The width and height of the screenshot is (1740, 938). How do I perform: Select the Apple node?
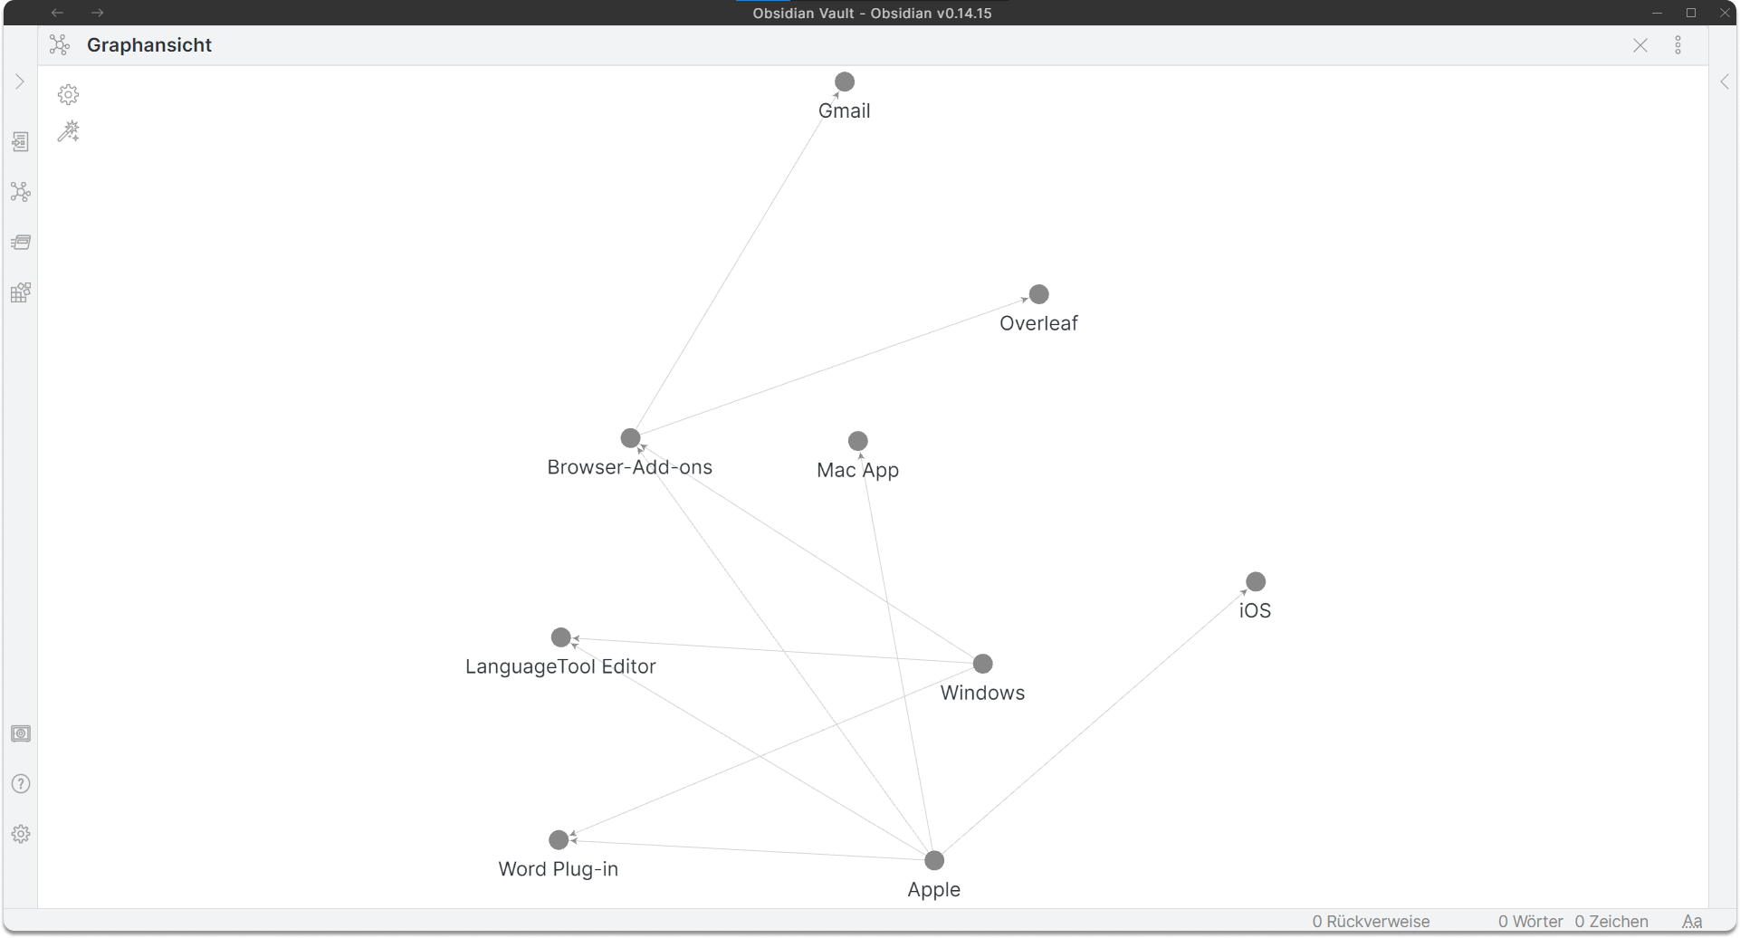click(x=935, y=860)
